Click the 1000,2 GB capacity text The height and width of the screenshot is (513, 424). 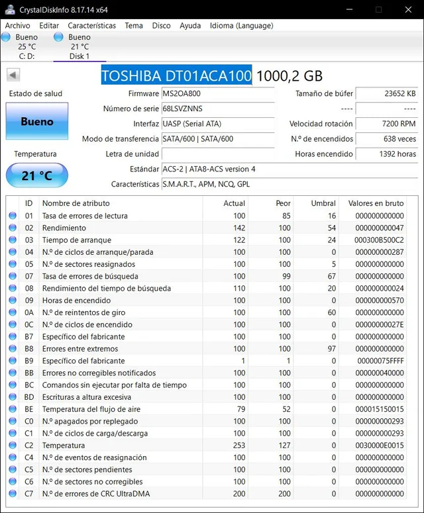pyautogui.click(x=290, y=76)
